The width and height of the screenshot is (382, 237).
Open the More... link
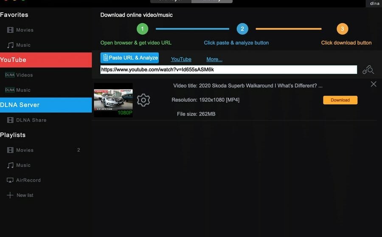tap(214, 59)
